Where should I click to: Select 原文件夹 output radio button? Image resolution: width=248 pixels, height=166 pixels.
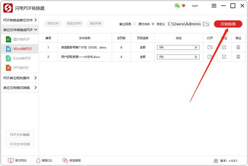135,24
